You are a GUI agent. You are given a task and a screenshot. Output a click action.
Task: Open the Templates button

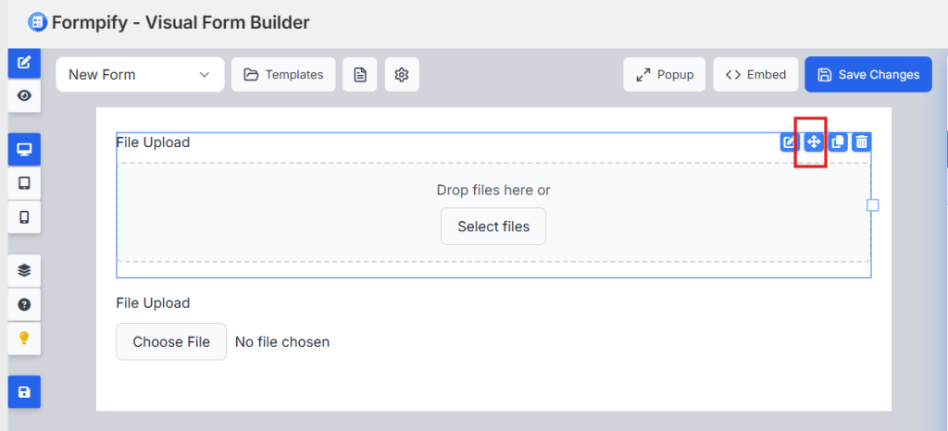pos(283,75)
